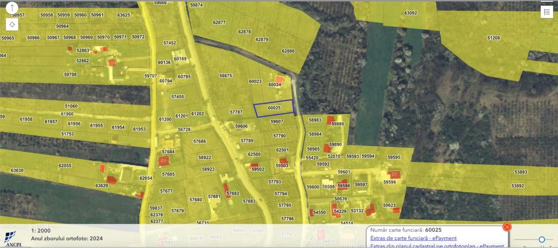Image resolution: width=558 pixels, height=248 pixels.
Task: Click parcel label 63625
Action: (x=123, y=15)
